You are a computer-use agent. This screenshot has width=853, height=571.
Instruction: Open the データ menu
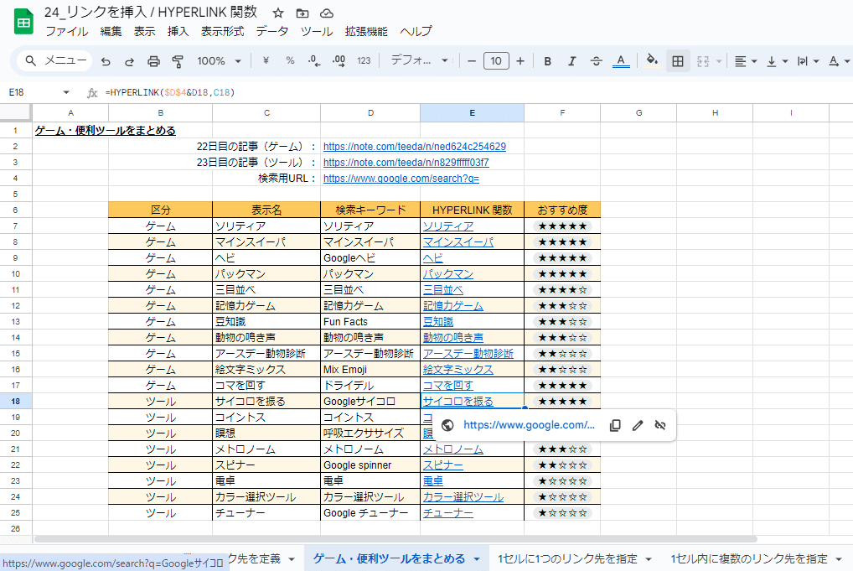click(272, 32)
